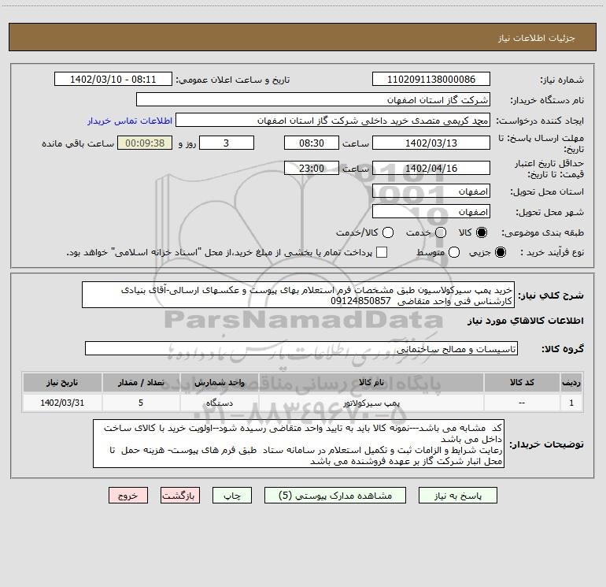Click the validity time 23:00 field
The image size is (606, 587).
[312, 169]
